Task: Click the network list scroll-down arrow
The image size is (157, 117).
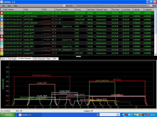Action: [155, 54]
